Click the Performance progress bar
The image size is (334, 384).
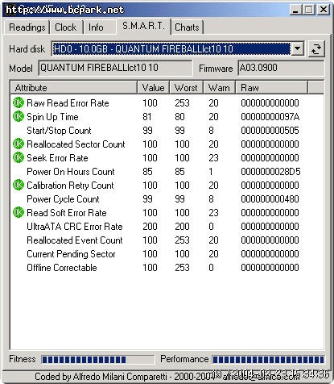pos(268,359)
